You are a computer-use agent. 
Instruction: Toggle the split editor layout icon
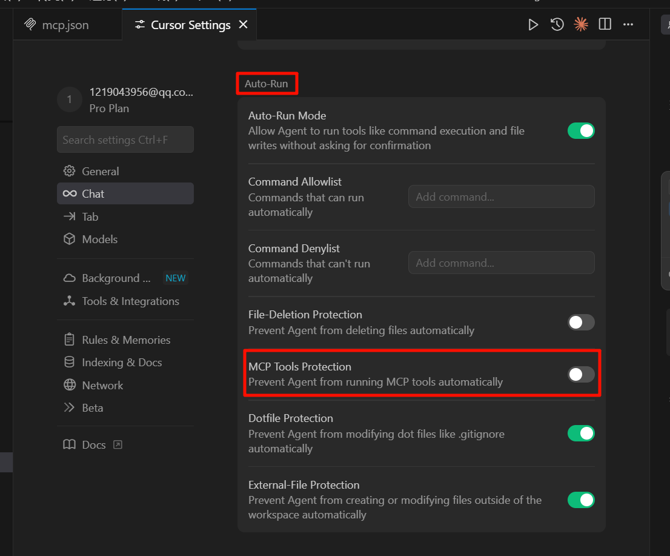pyautogui.click(x=605, y=24)
